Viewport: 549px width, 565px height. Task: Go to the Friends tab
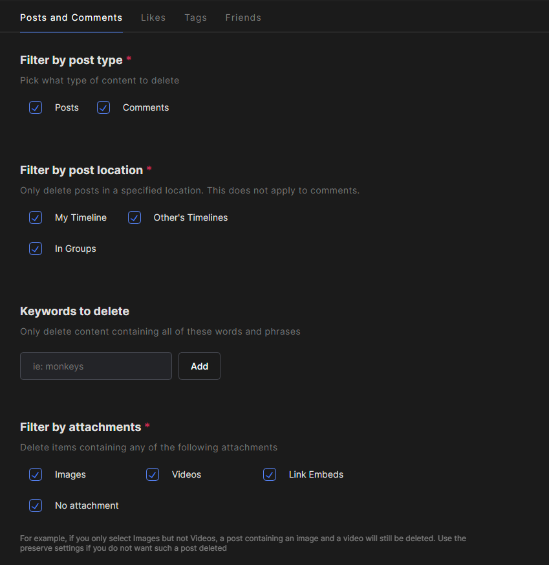click(243, 17)
